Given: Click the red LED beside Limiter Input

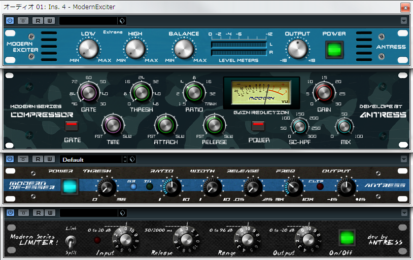Looking at the screenshot, I should click(97, 240).
